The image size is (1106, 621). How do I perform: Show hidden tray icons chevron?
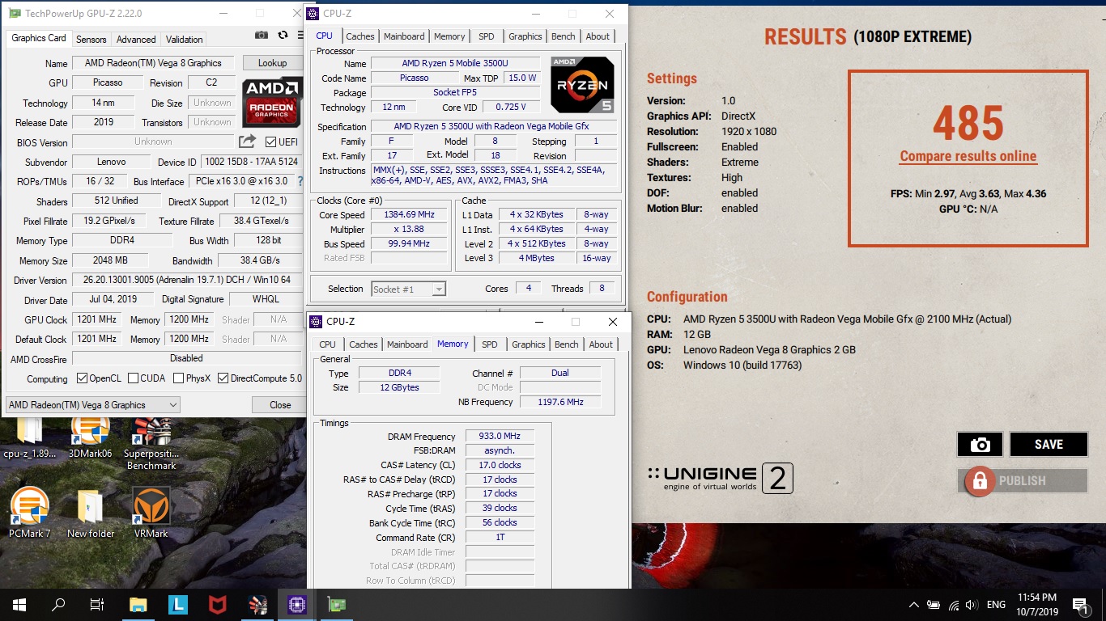pyautogui.click(x=914, y=605)
